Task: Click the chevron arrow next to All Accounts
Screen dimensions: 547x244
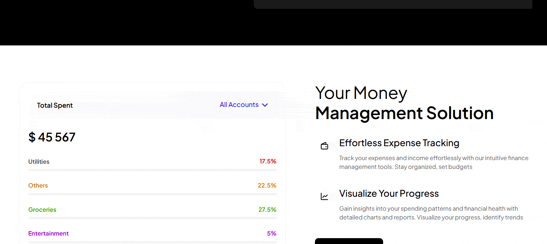Action: tap(265, 105)
